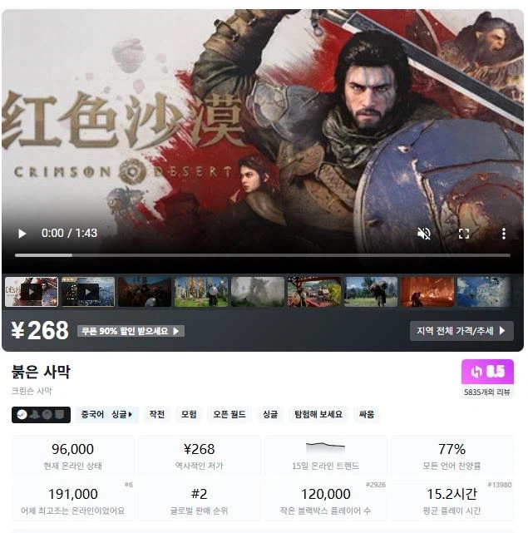Open the fiery battle screenshot thumbnail
The width and height of the screenshot is (528, 533).
[427, 292]
